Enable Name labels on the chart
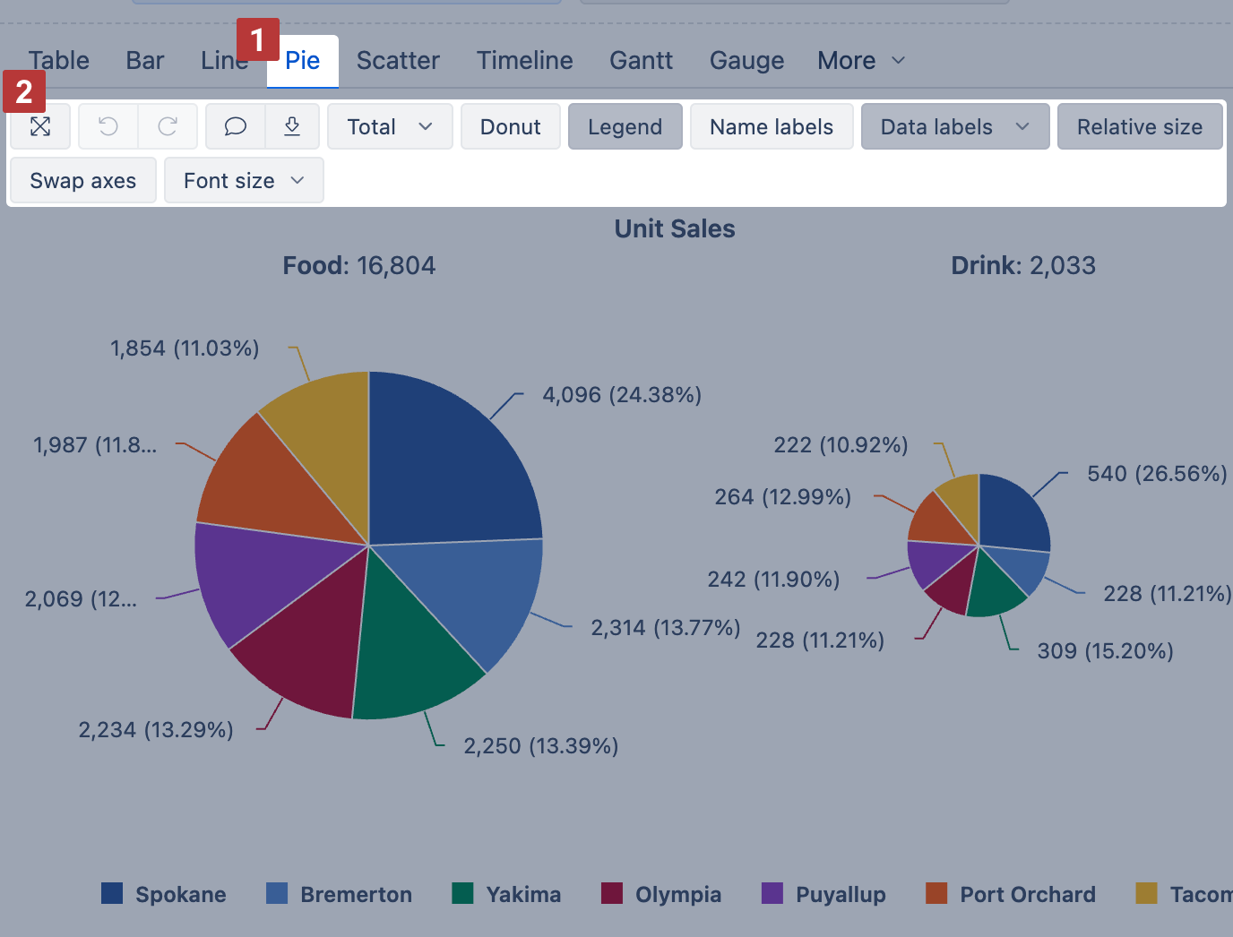The height and width of the screenshot is (937, 1233). 771,126
